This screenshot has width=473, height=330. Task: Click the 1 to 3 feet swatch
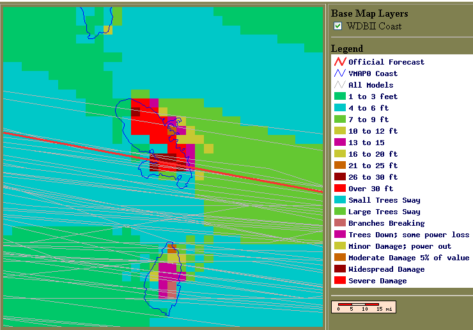(340, 97)
